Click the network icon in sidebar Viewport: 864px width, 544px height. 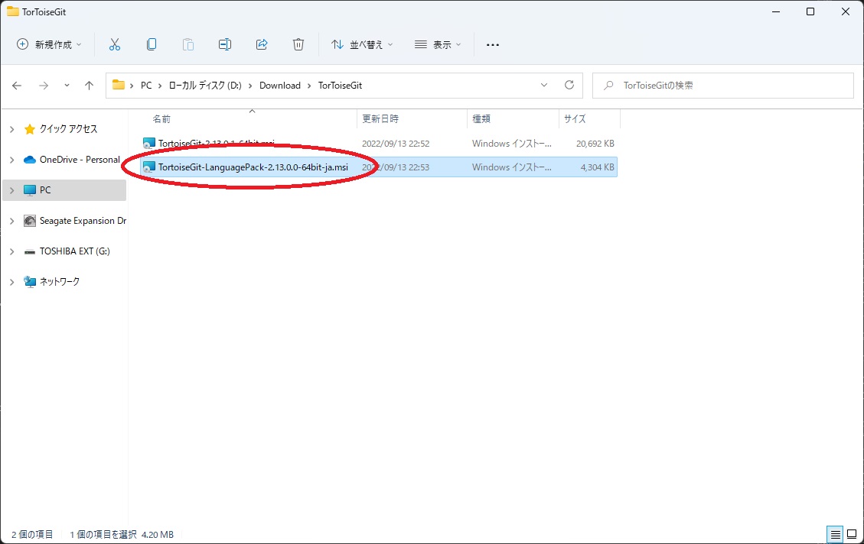(30, 282)
